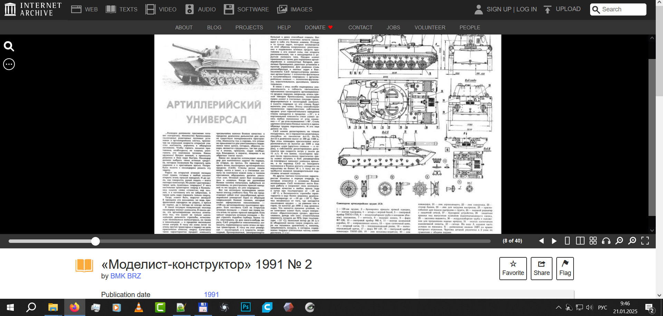Click the 1991 publication date link
This screenshot has width=663, height=316.
[211, 295]
